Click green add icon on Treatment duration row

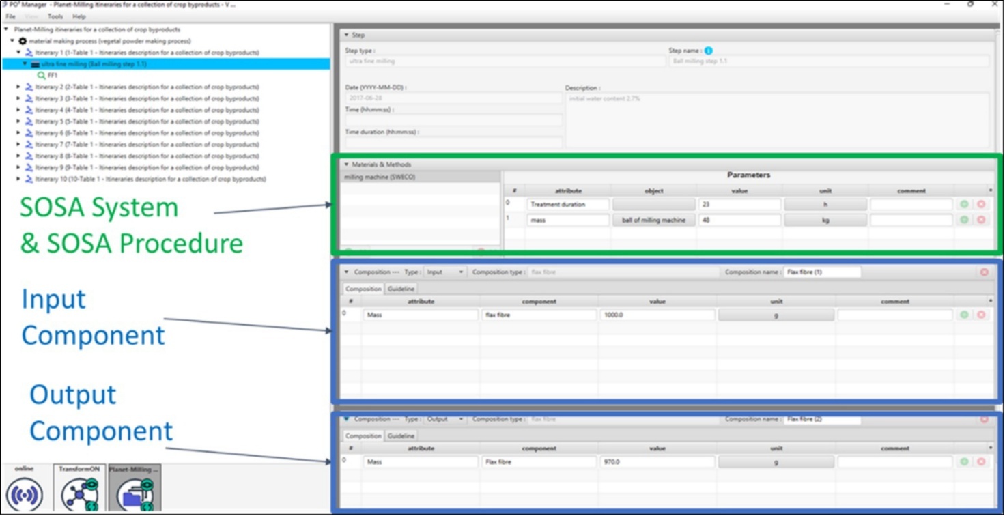964,205
